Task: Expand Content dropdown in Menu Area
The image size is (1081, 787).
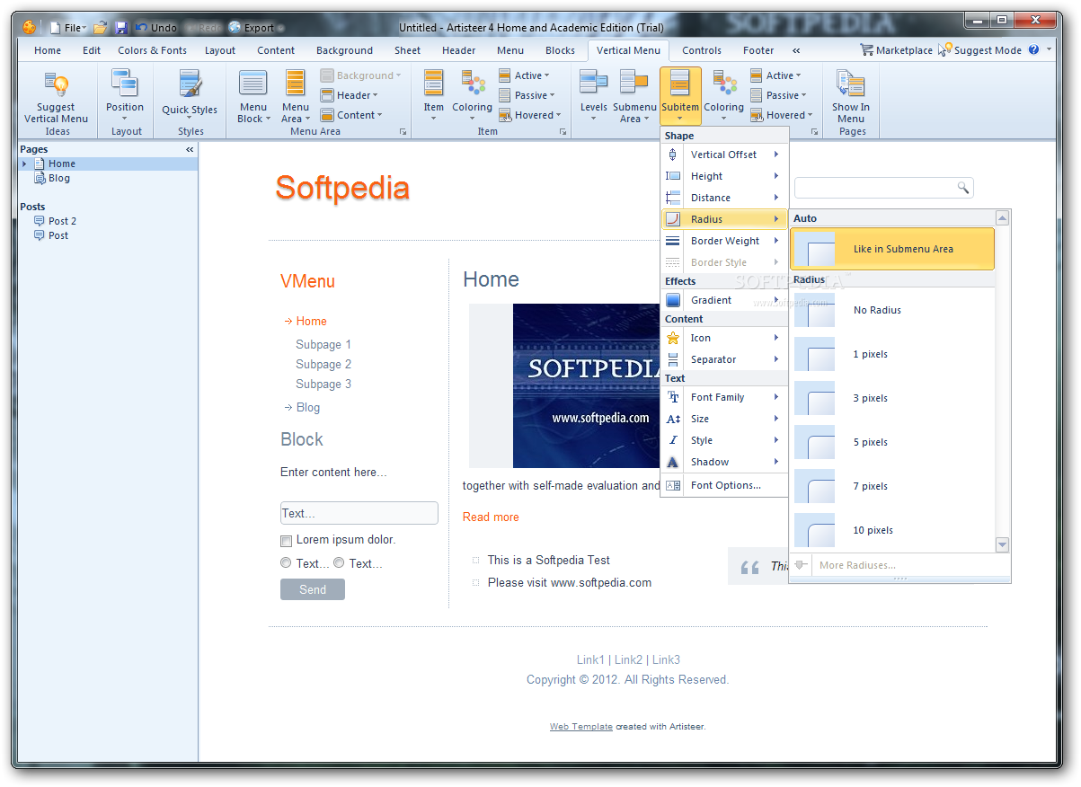Action: point(352,115)
